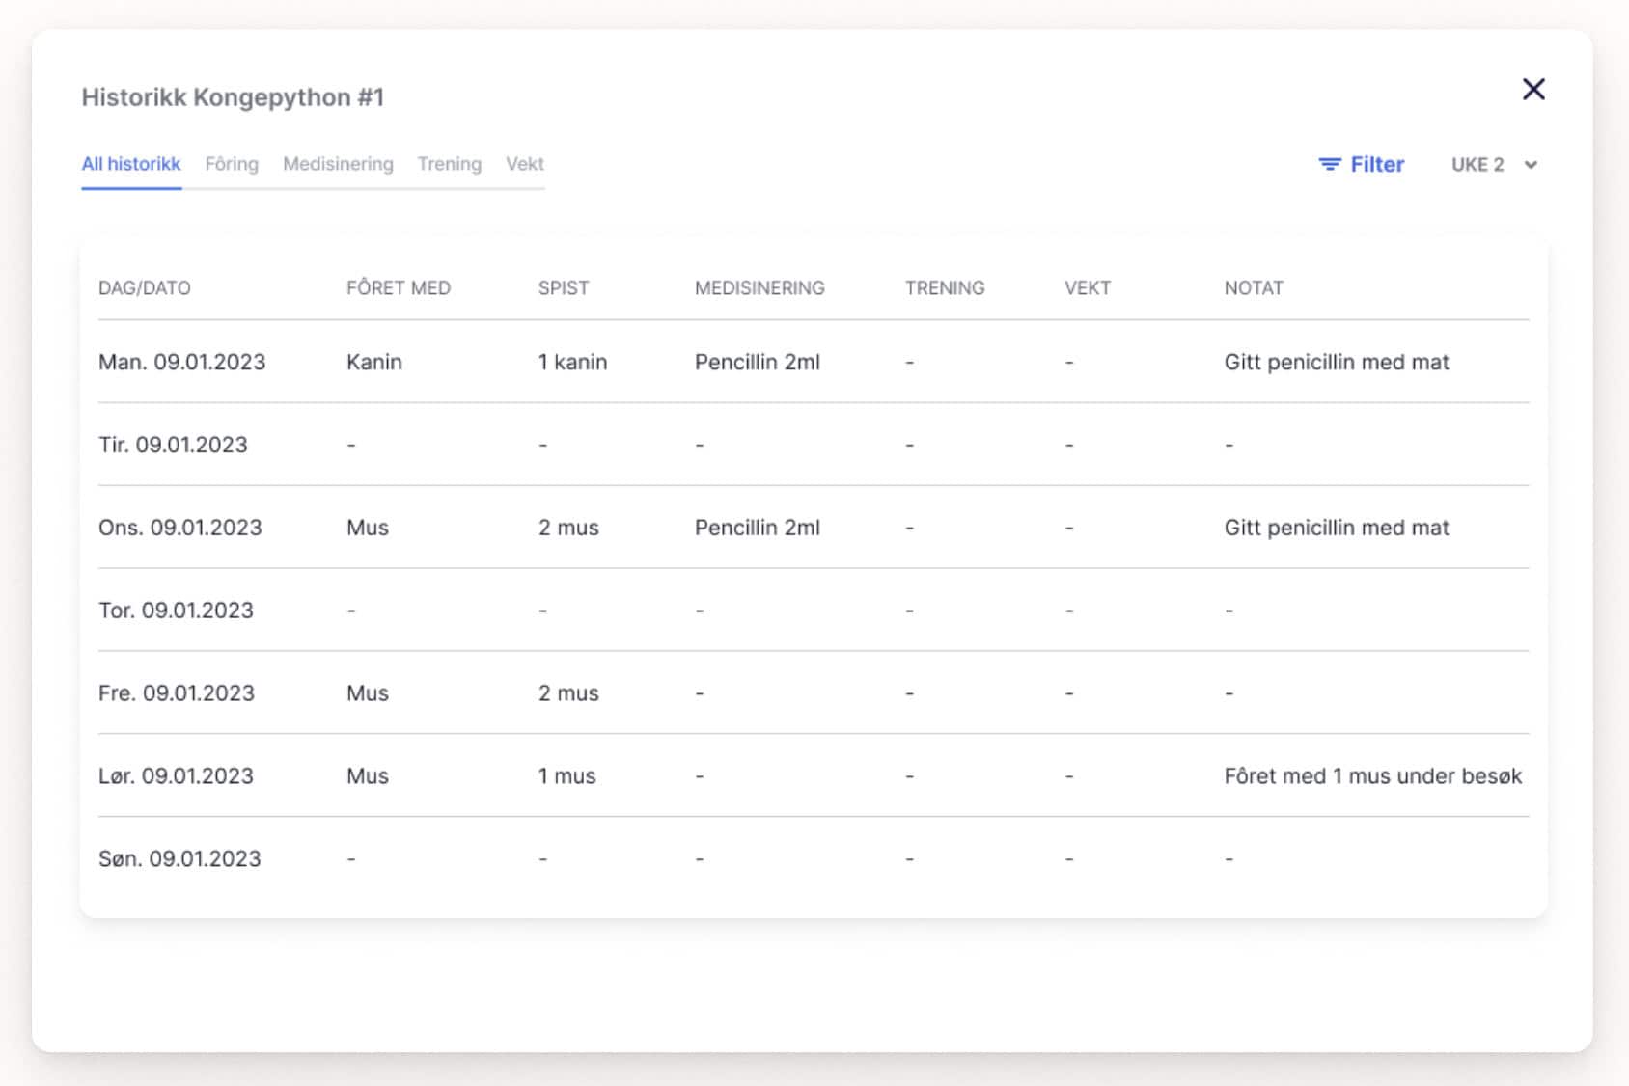Screen dimensions: 1629x1086
Task: Select the FÔRET MED column header
Action: click(399, 287)
